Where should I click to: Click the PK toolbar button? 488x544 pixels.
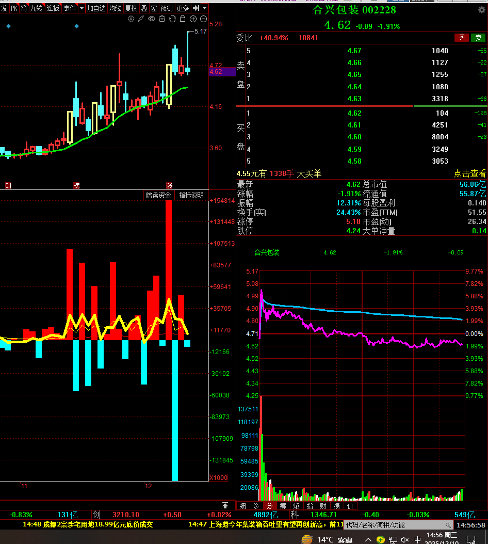[14, 8]
